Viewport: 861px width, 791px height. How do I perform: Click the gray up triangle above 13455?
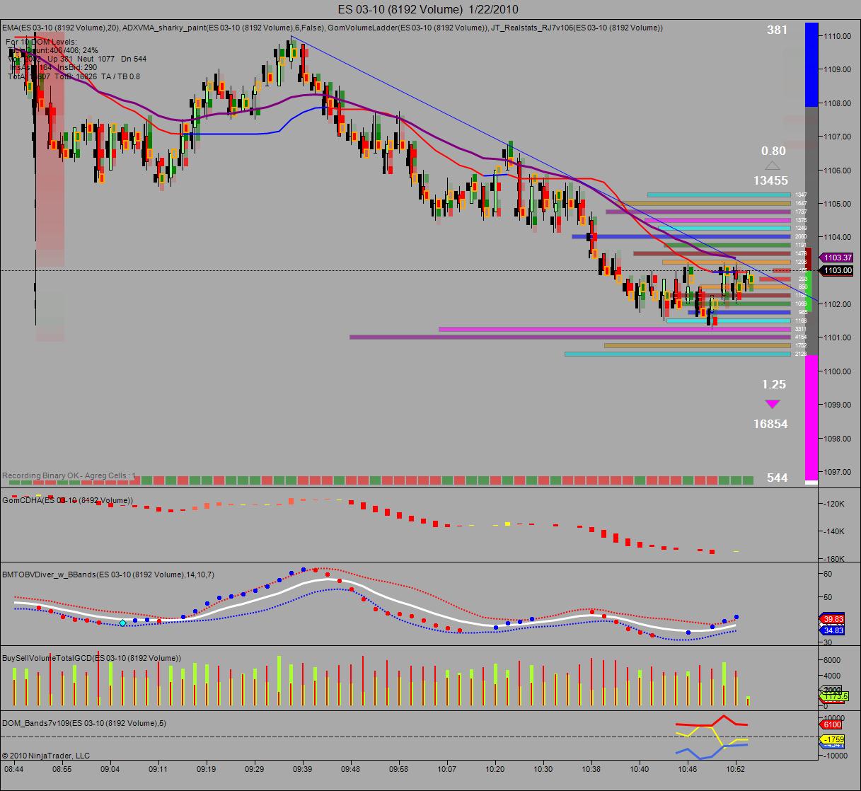pyautogui.click(x=772, y=166)
